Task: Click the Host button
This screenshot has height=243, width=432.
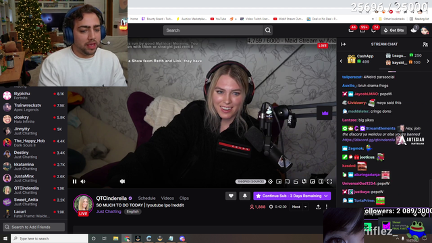Action: click(x=296, y=207)
